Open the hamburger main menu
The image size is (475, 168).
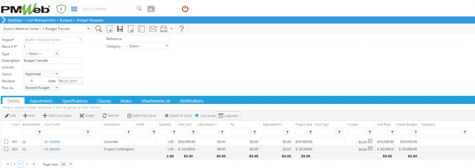pyautogui.click(x=74, y=9)
